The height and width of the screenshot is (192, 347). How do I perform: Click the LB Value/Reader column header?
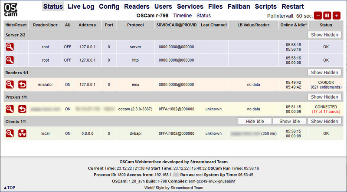(x=253, y=25)
